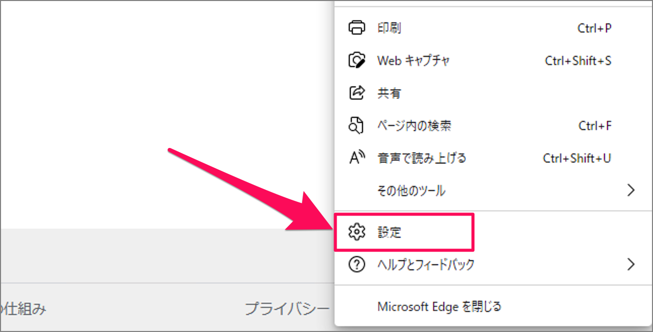Click the 音声で読み上げる read aloud icon
Image resolution: width=653 pixels, height=332 pixels.
tap(357, 158)
